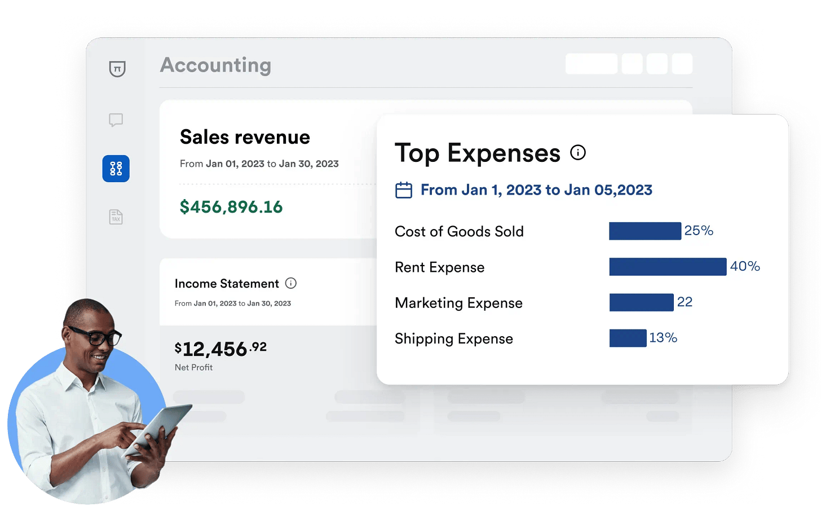
Task: Click the shield logo icon in sidebar
Action: pyautogui.click(x=117, y=69)
